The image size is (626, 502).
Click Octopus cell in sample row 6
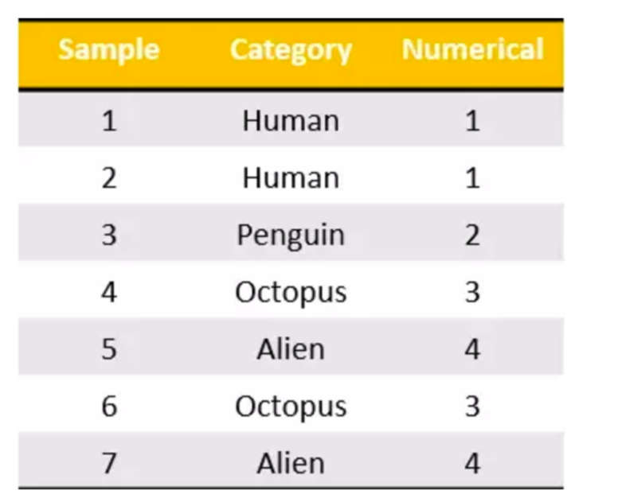[x=291, y=407]
